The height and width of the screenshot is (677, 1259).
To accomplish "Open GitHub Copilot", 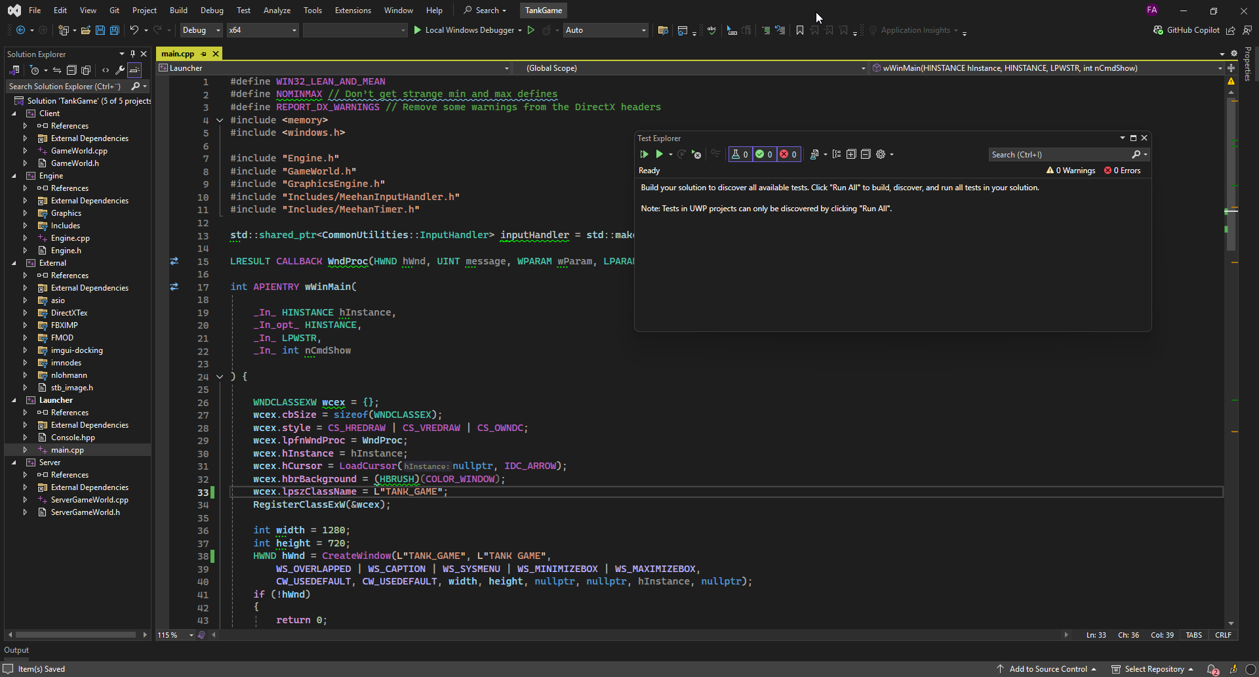I will point(1186,30).
